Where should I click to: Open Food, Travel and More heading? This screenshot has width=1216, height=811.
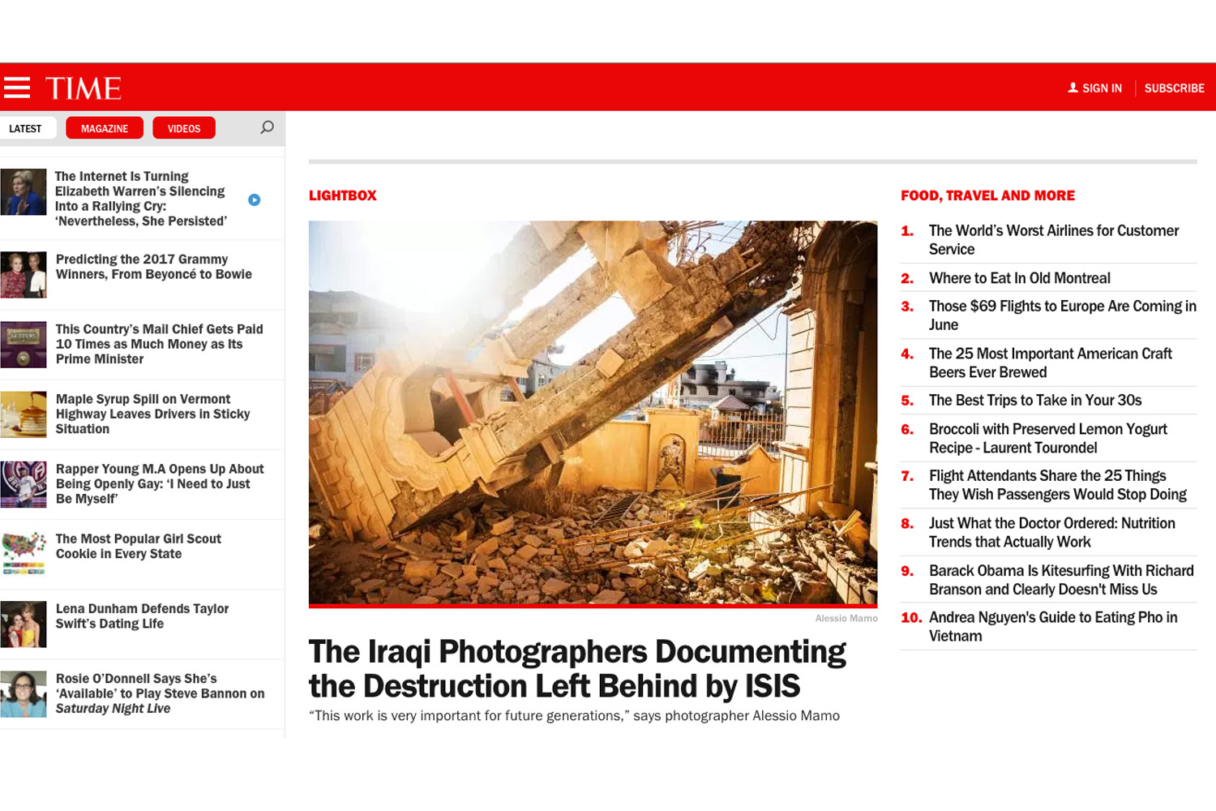coord(987,195)
